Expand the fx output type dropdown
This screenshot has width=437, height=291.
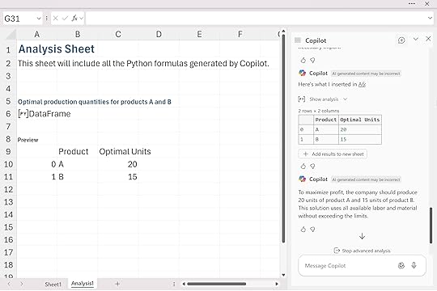pyautogui.click(x=81, y=19)
